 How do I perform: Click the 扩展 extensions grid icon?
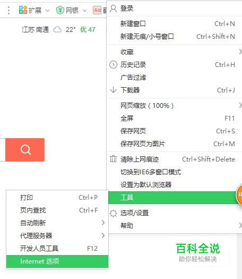(23, 10)
